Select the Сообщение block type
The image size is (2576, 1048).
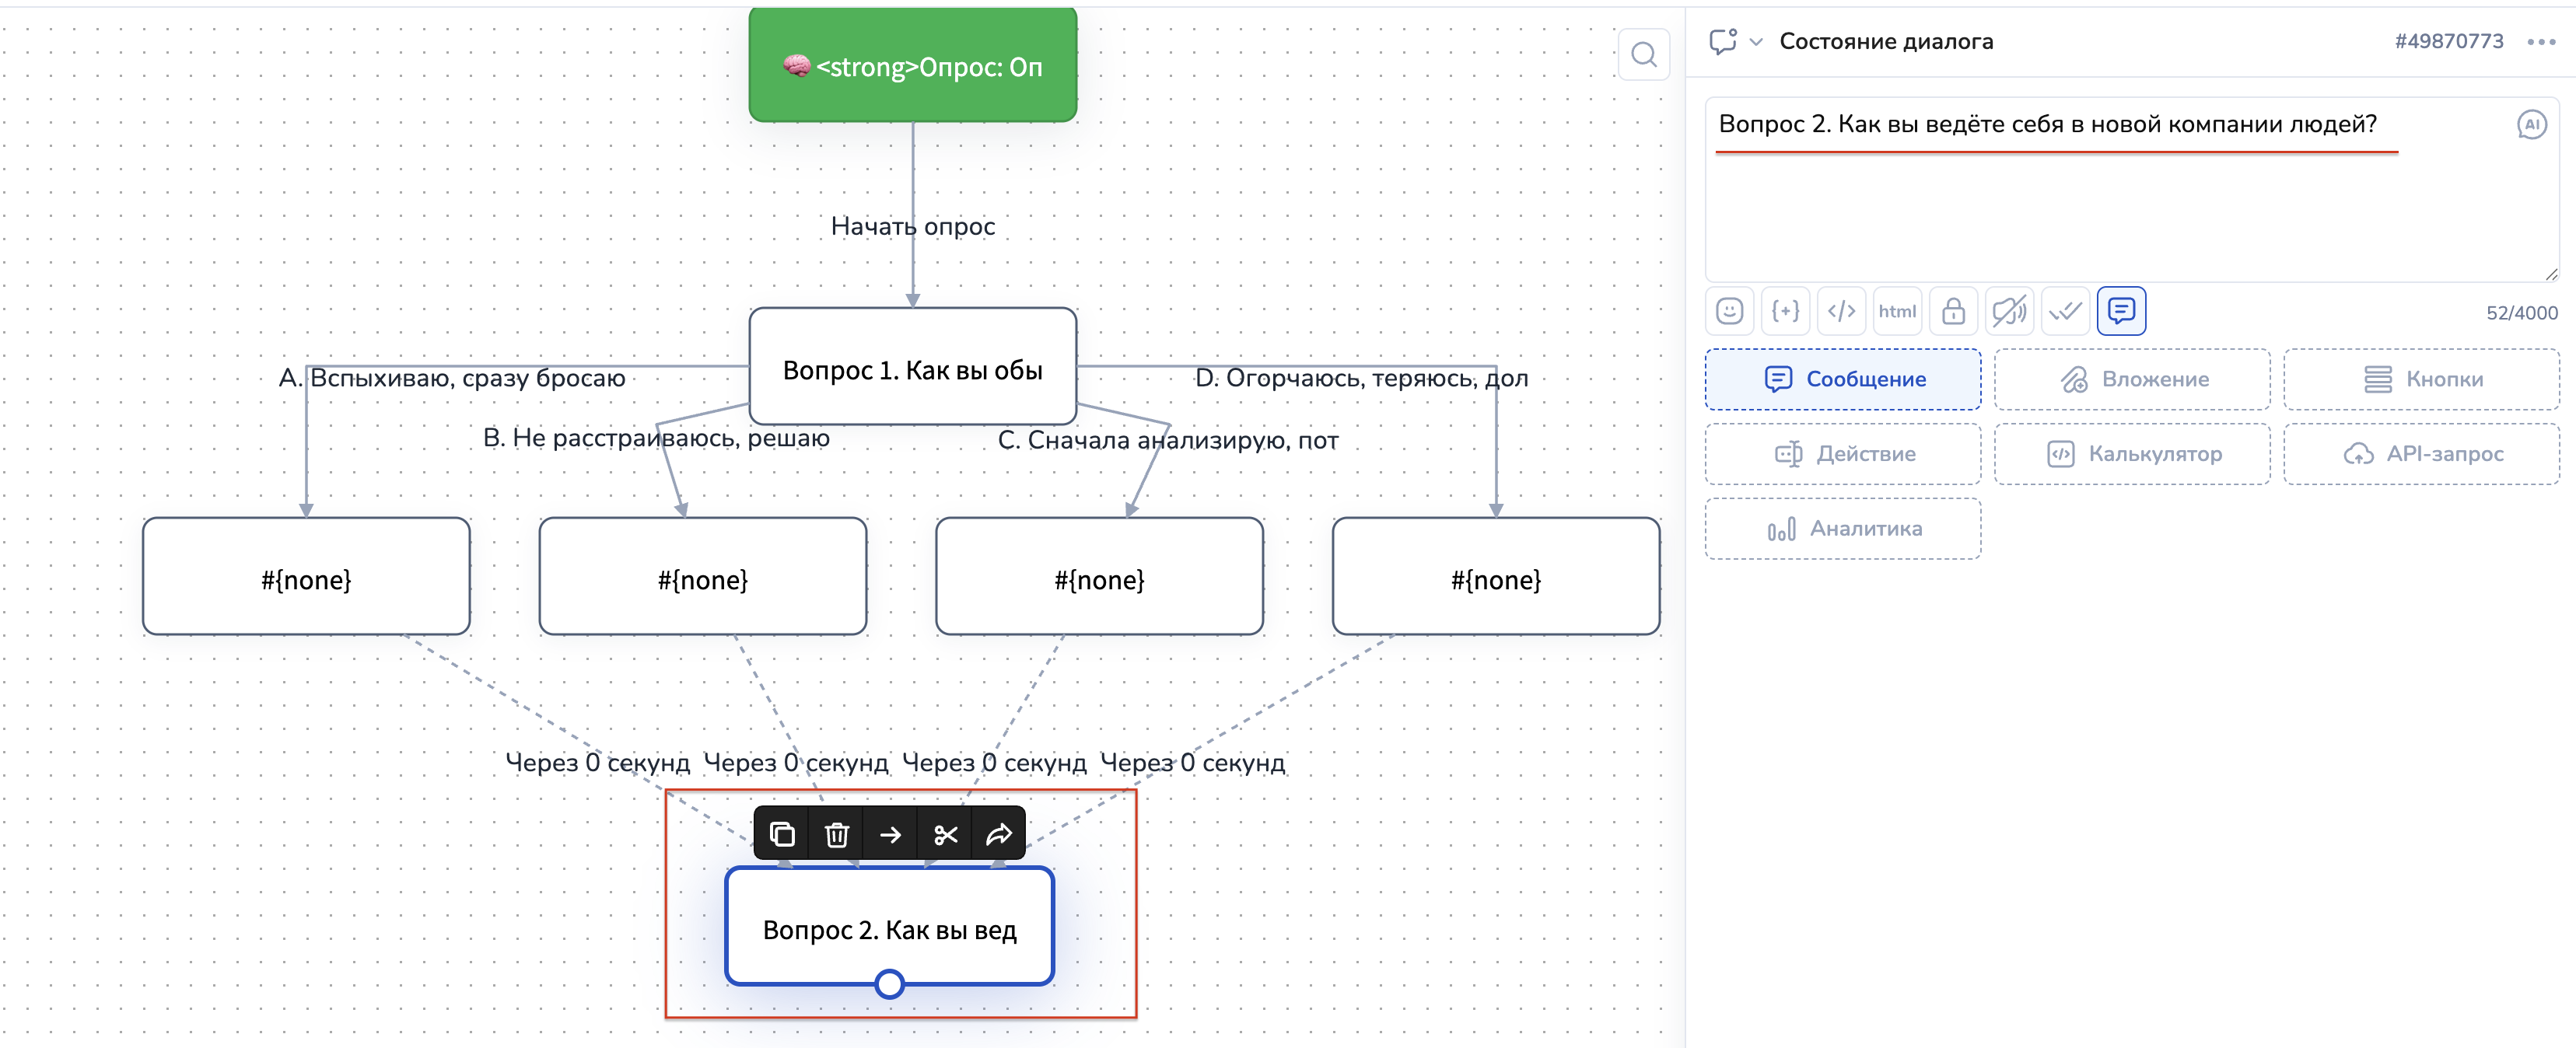(1842, 379)
